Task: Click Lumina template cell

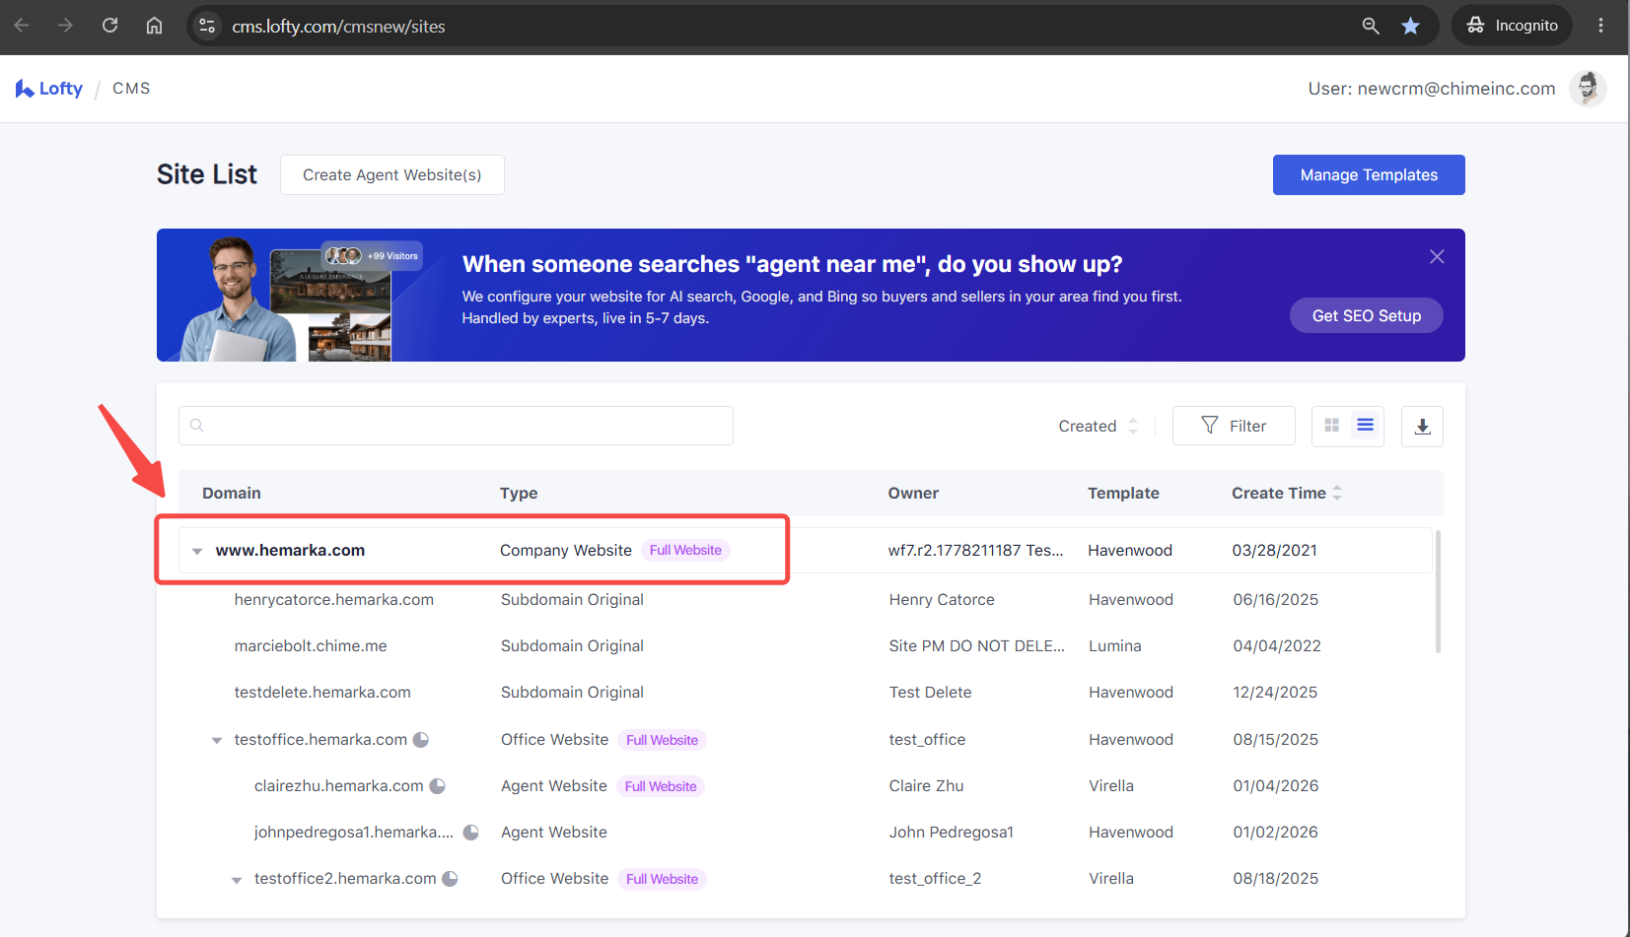Action: click(1115, 645)
